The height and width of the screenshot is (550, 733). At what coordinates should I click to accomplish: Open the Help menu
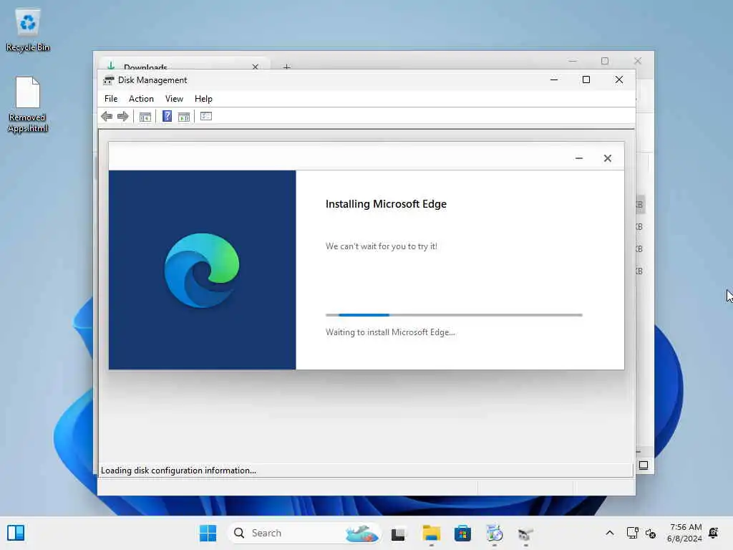pos(203,99)
